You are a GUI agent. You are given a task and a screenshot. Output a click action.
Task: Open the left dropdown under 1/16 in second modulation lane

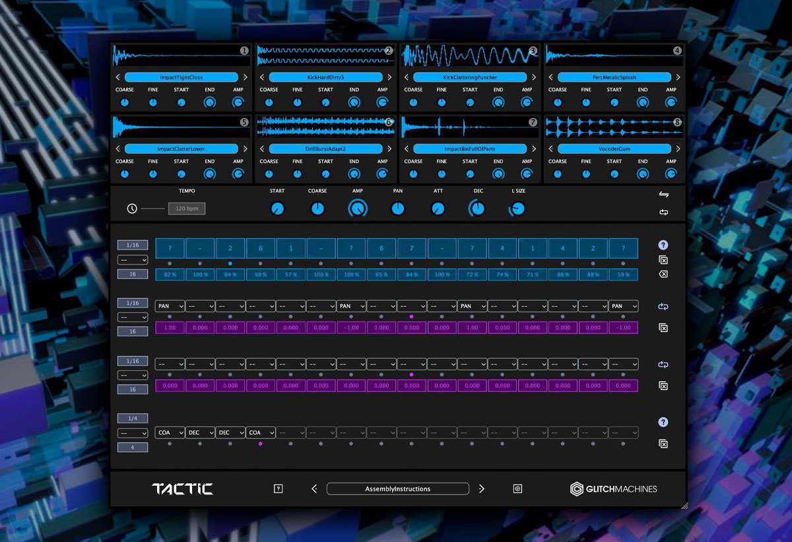click(133, 375)
